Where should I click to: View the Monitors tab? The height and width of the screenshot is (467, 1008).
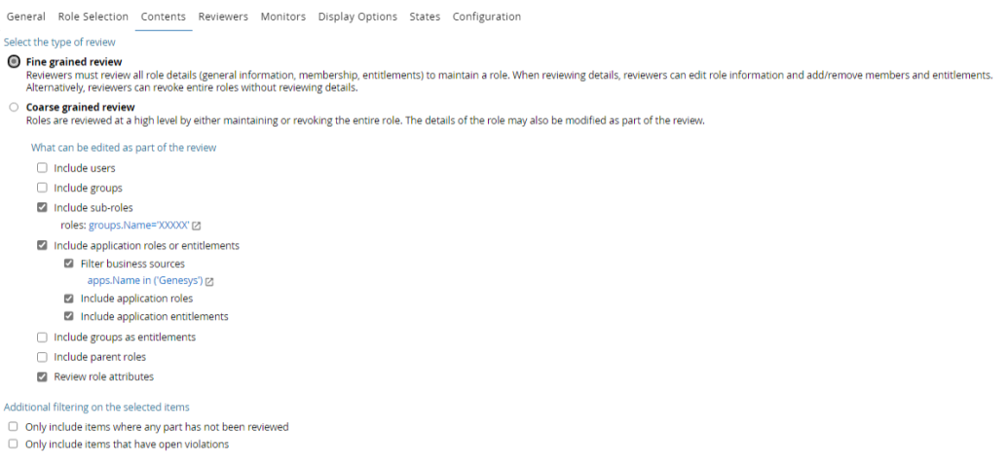pyautogui.click(x=282, y=17)
